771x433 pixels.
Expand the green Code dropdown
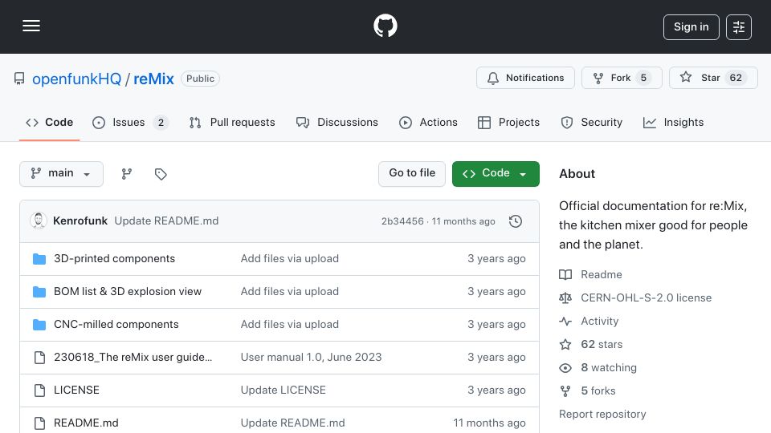496,174
